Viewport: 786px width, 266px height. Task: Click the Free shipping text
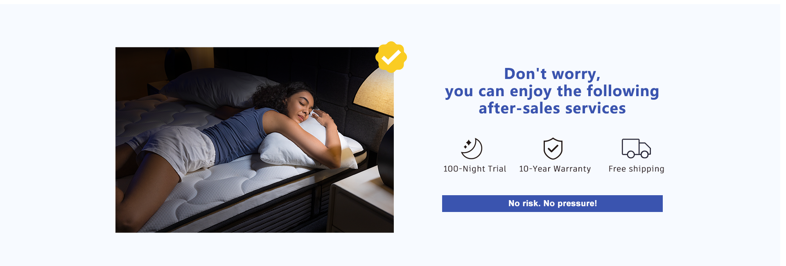point(636,169)
